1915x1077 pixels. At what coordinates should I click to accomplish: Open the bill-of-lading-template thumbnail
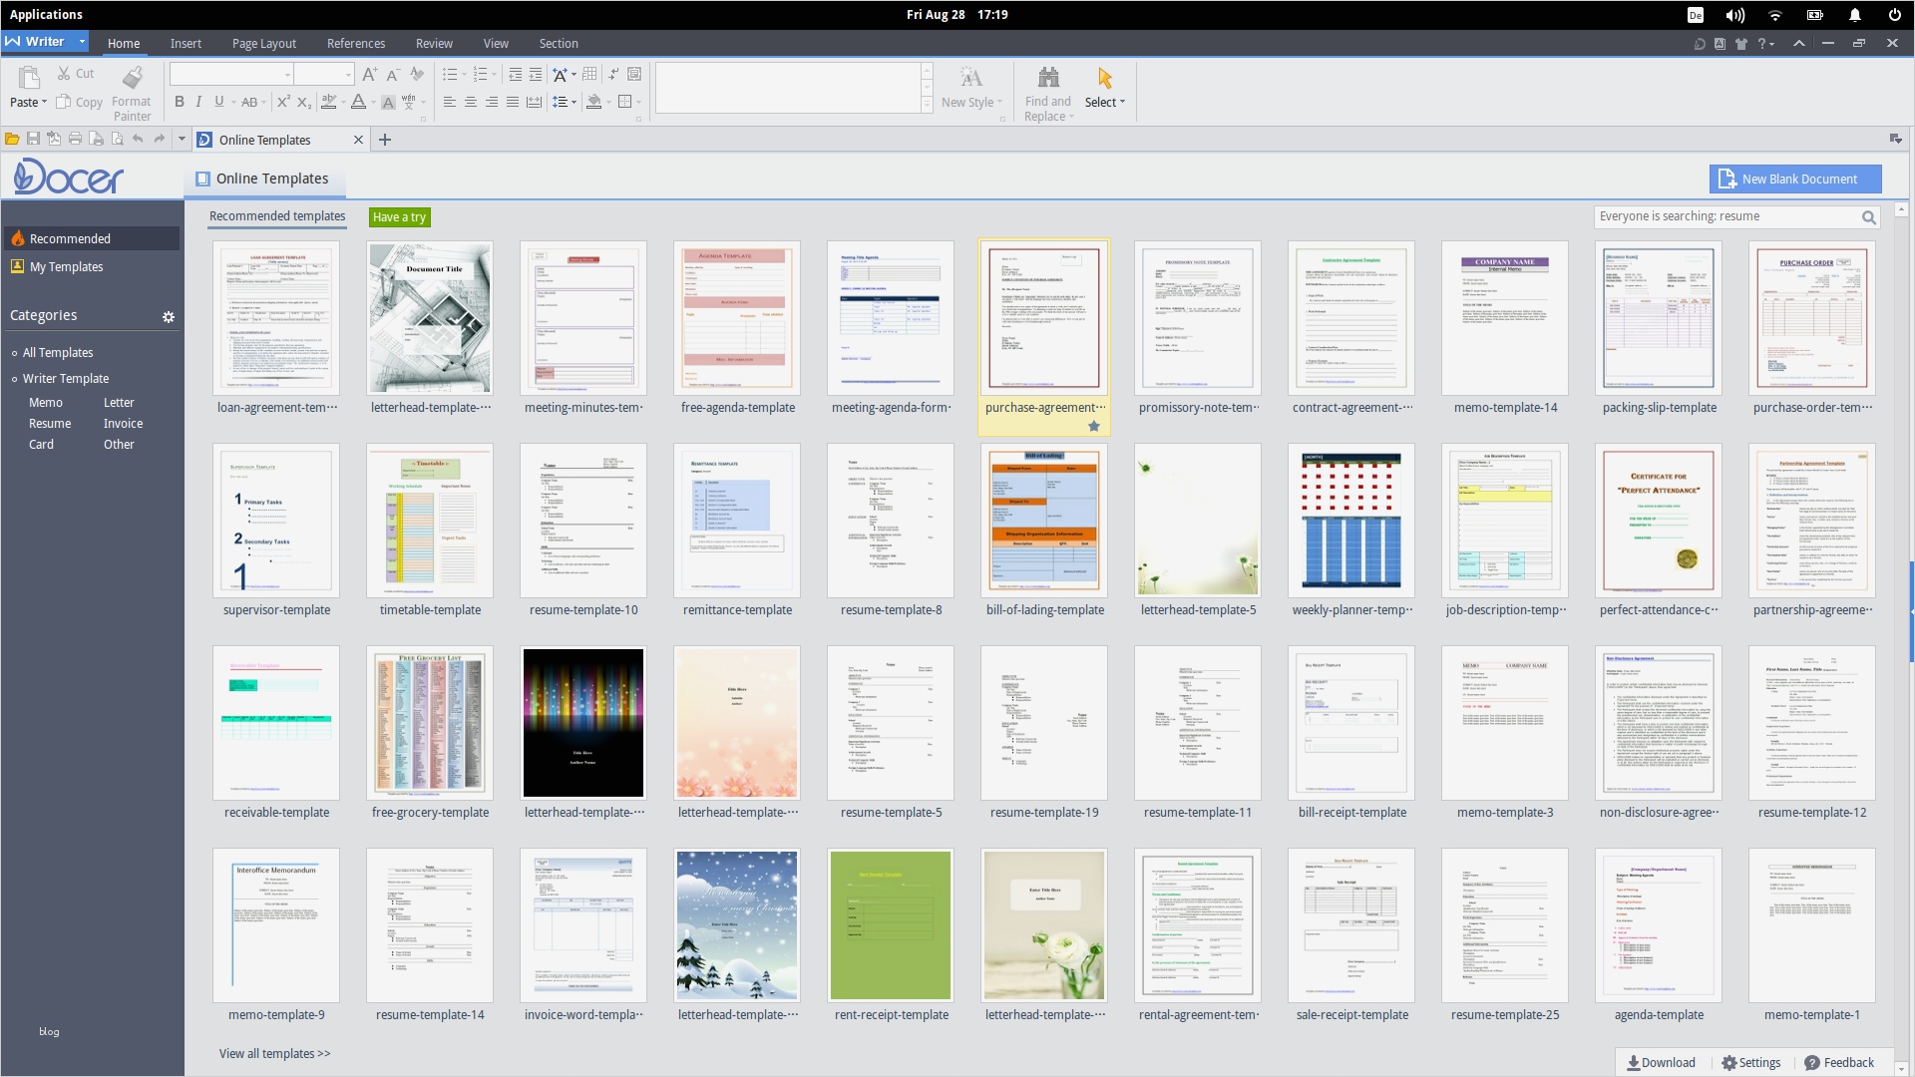[1044, 521]
